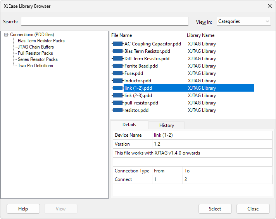The image size is (276, 219).
Task: Click the icon next to Diff Term Resistor.pdd
Action: click(x=117, y=59)
